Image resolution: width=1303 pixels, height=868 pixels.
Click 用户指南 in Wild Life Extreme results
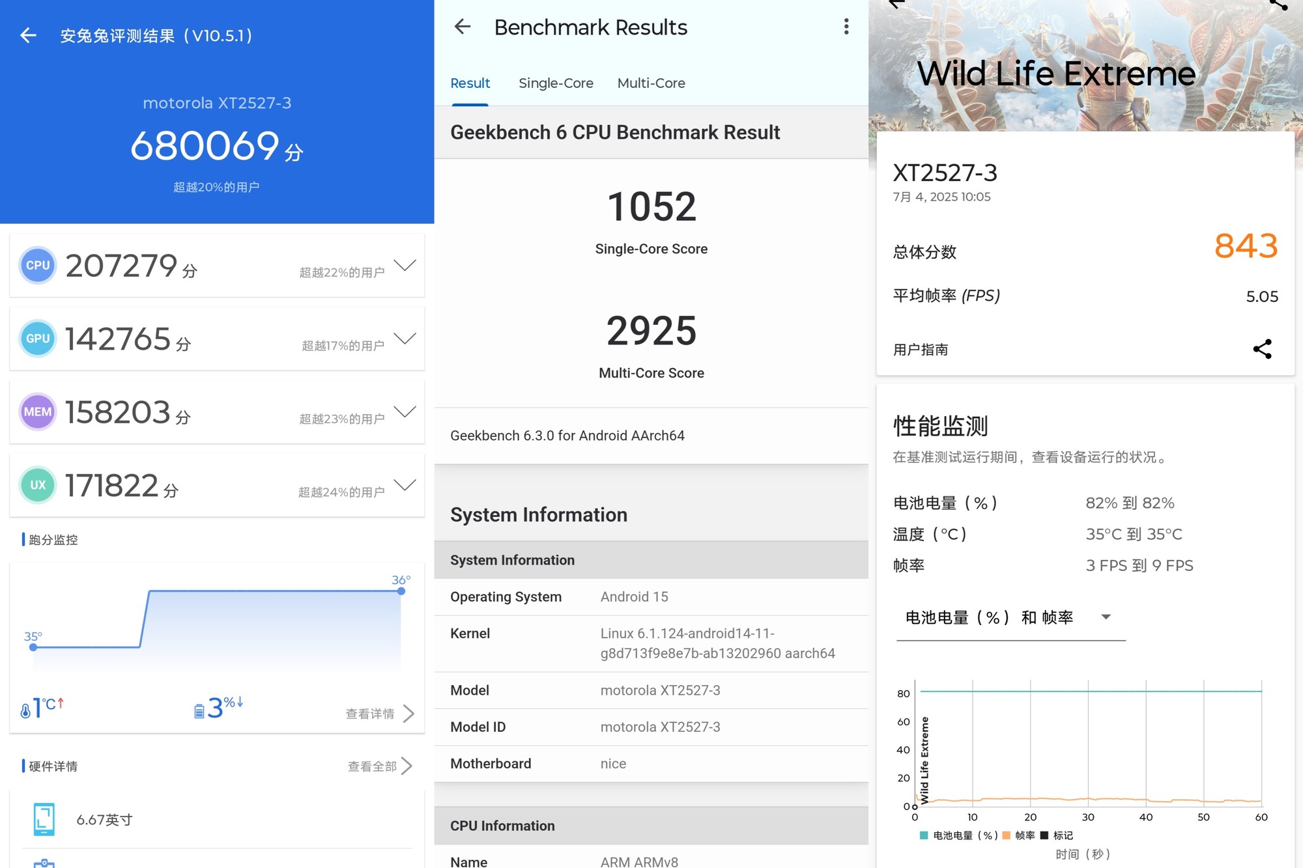point(920,349)
